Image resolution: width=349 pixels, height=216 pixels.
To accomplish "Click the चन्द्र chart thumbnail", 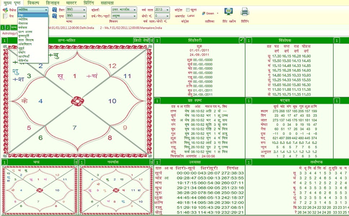I will (39, 190).
